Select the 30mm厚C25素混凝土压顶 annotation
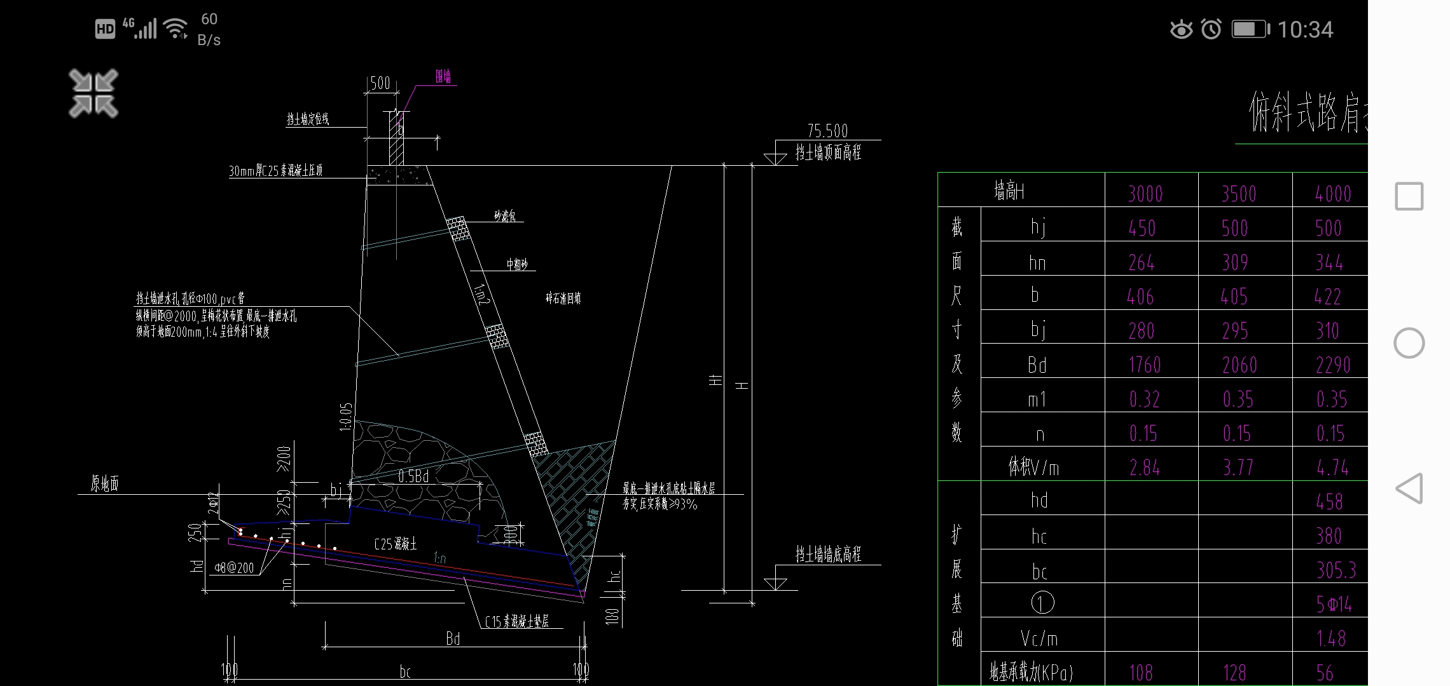Image resolution: width=1450 pixels, height=686 pixels. pyautogui.click(x=276, y=170)
